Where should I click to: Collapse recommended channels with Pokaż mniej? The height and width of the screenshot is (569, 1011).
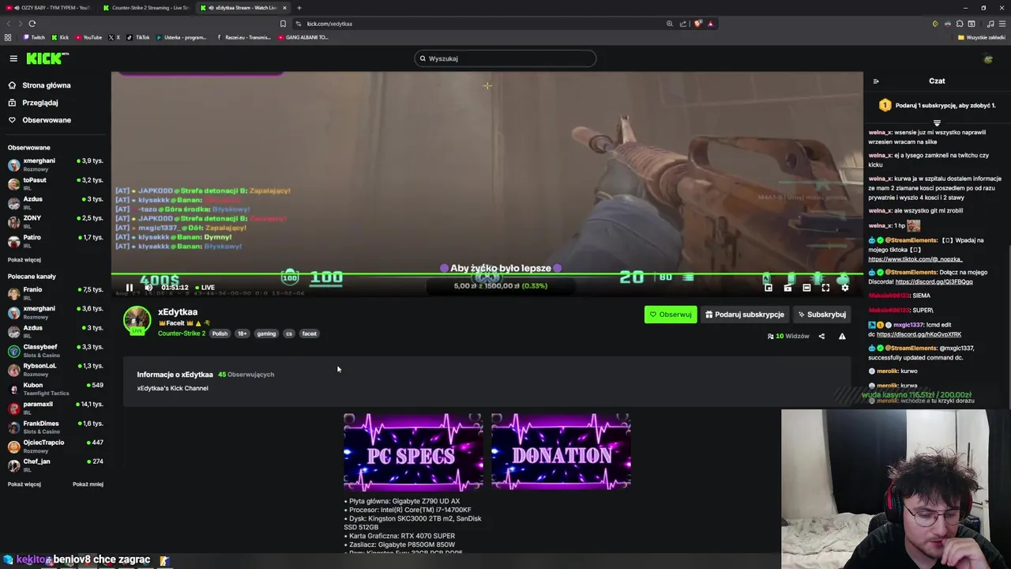point(88,484)
